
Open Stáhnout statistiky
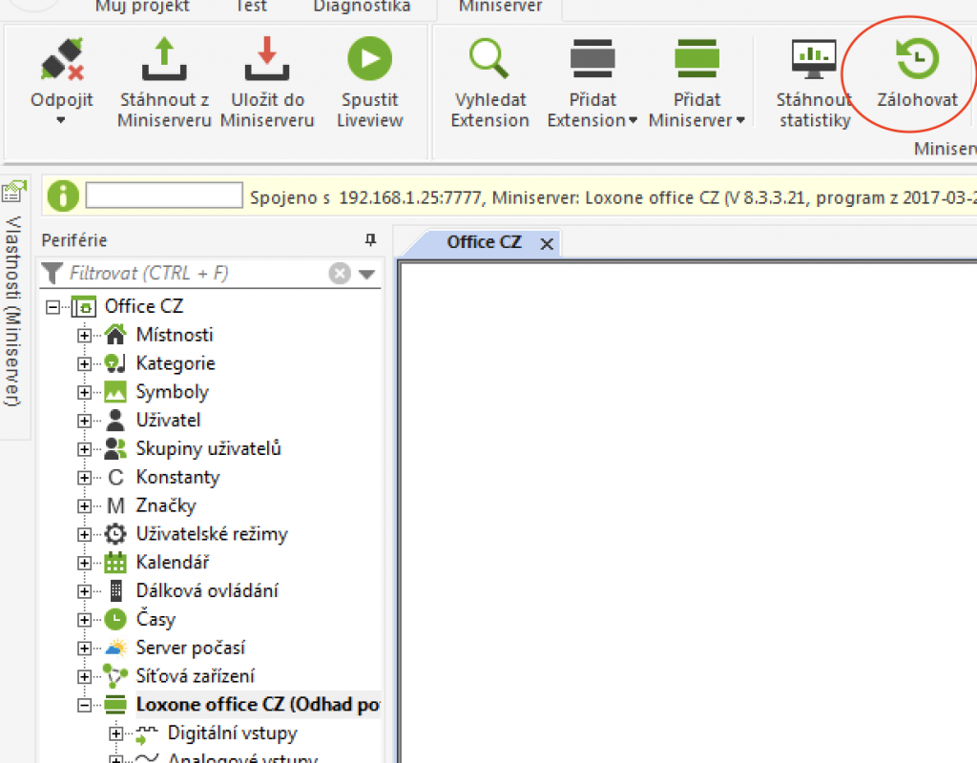[813, 57]
